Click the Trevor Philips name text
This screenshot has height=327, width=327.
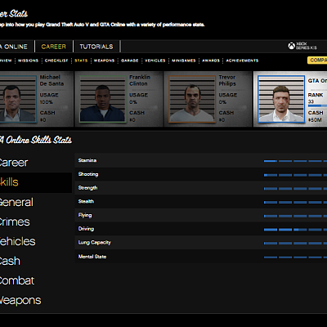227,80
